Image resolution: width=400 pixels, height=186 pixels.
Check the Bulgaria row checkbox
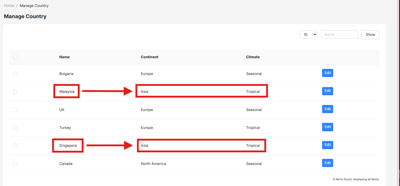15,74
